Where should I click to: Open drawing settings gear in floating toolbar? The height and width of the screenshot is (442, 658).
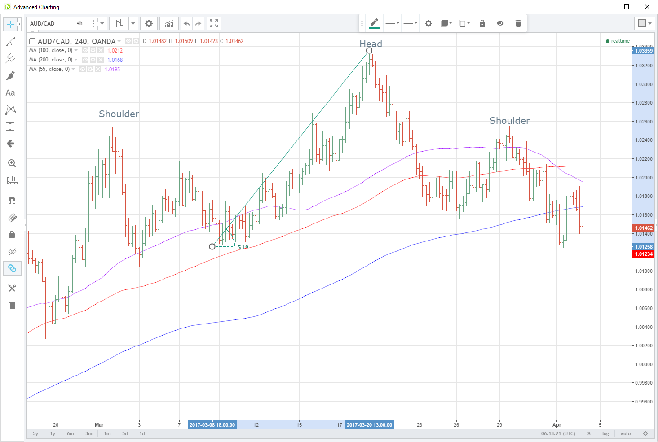pos(428,23)
